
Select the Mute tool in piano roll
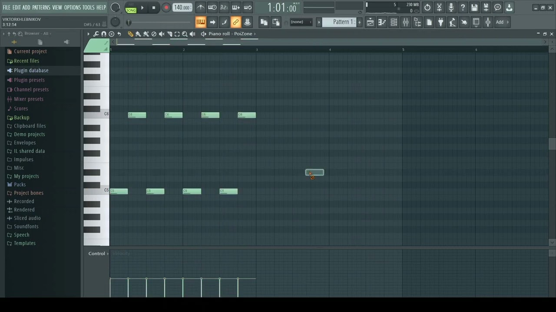[x=162, y=34]
